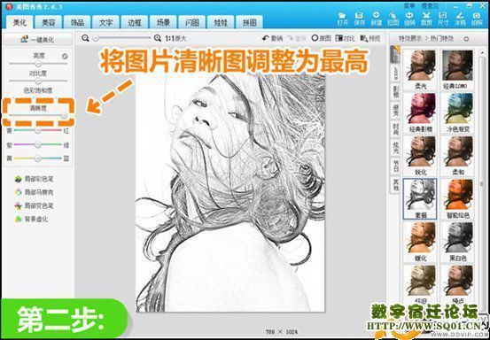
Task: Open the 影楼 effects side category
Action: point(395,92)
